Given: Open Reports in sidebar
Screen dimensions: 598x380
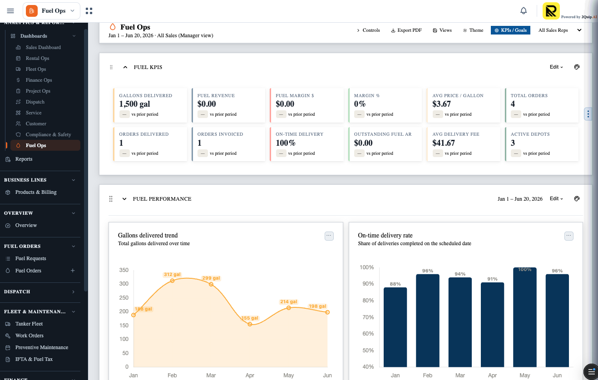Looking at the screenshot, I should pos(24,159).
